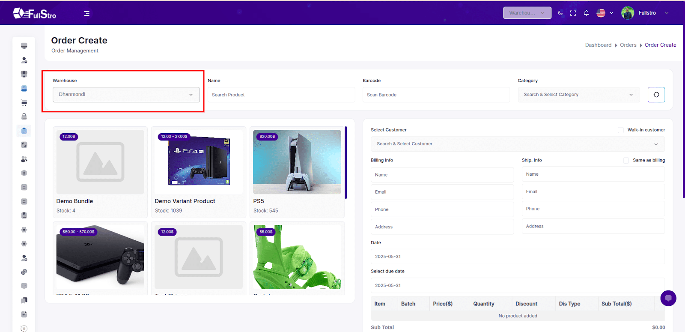This screenshot has height=332, width=685.
Task: Click the Billing Info Address field
Action: 442,227
